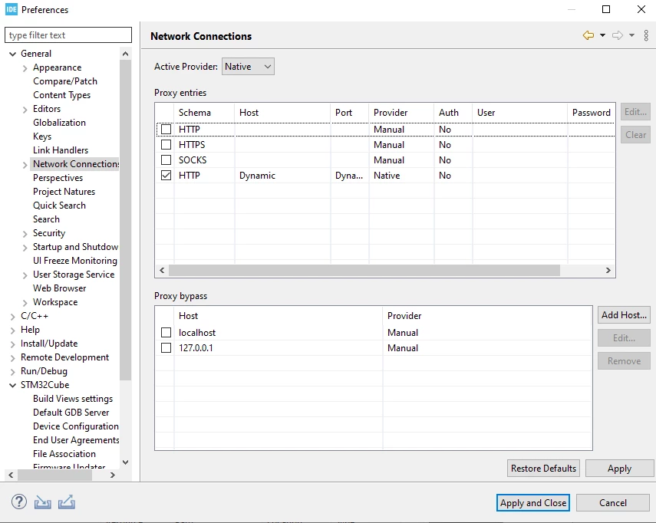The width and height of the screenshot is (656, 523).
Task: Expand the Security tree node
Action: [x=25, y=234]
